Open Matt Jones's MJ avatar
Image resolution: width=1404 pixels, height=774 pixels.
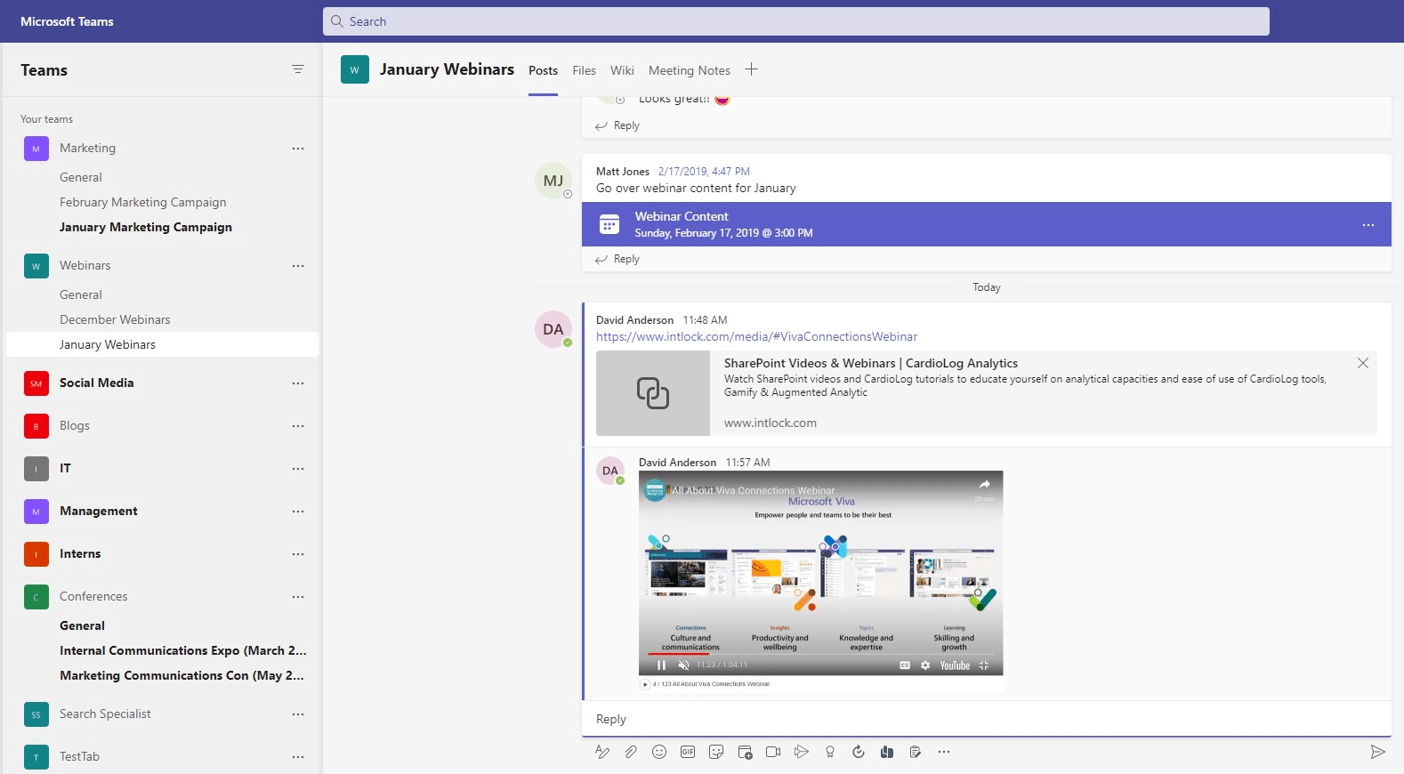[553, 181]
